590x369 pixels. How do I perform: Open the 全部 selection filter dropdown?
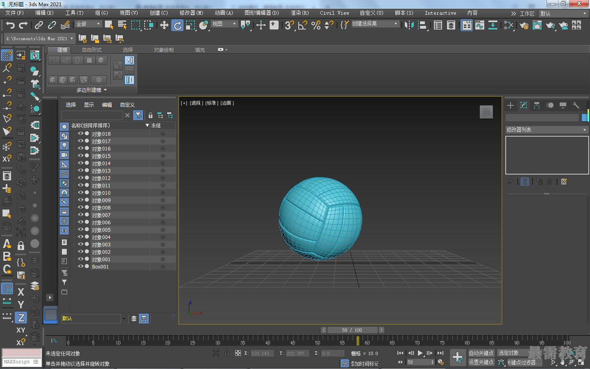point(88,24)
